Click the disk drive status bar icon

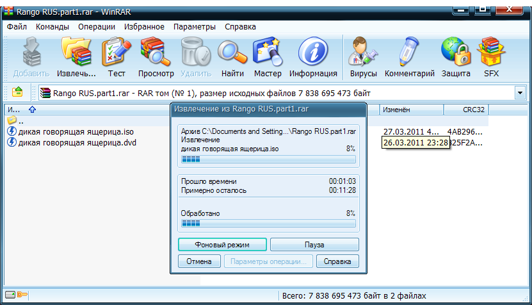(10, 295)
